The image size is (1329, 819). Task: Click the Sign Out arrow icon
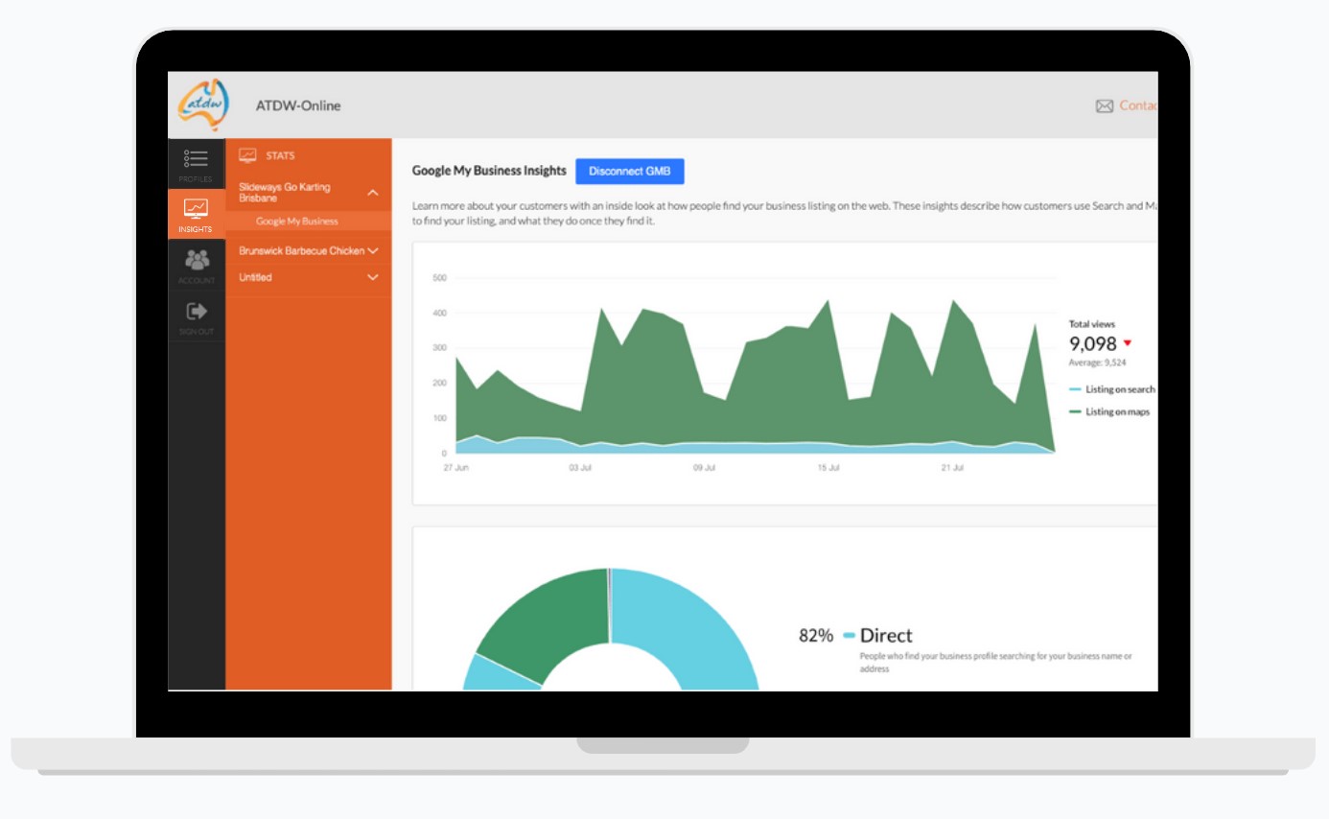pos(197,311)
